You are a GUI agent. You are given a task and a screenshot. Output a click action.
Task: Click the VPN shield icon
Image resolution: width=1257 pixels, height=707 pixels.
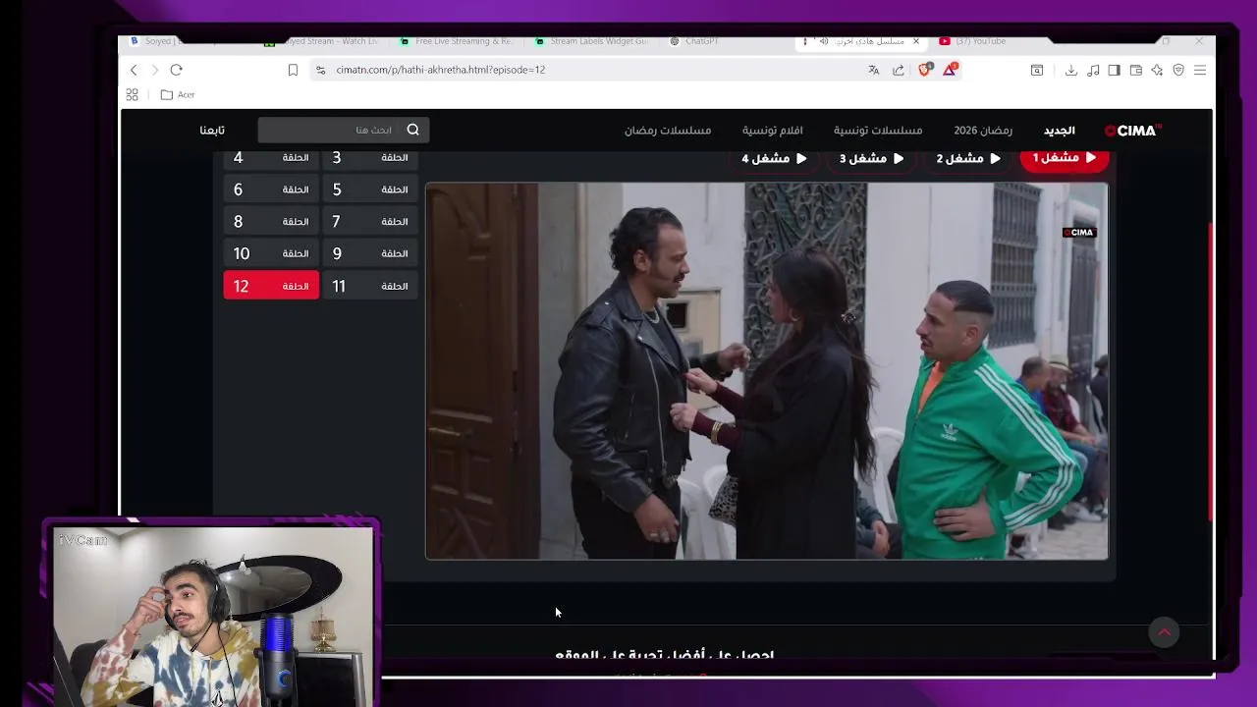(x=1178, y=70)
